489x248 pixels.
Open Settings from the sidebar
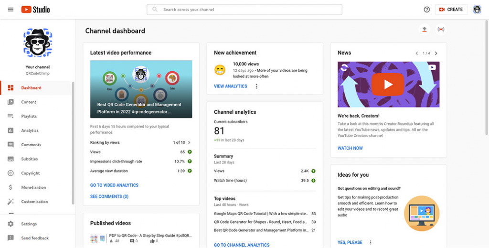click(x=37, y=224)
